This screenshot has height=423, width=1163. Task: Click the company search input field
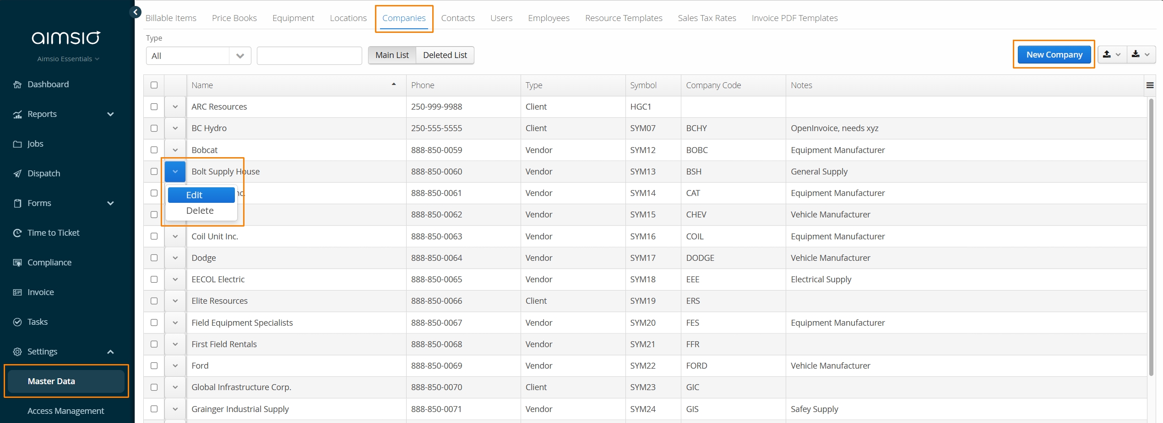310,56
